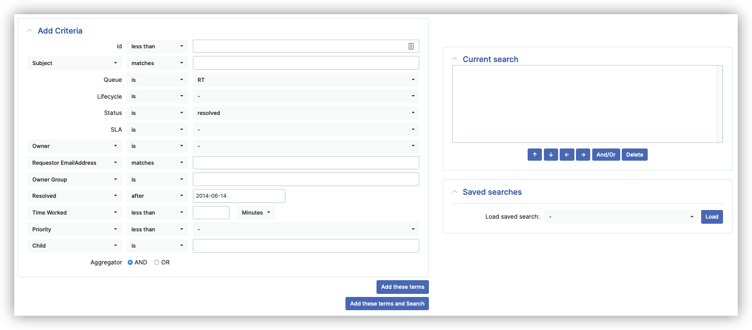Viewport: 752px width, 330px height.
Task: Click the right arrow to indent search terms
Action: pos(583,154)
